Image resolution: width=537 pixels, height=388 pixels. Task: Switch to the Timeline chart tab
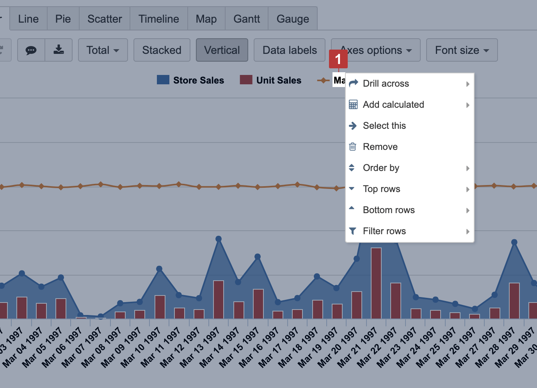[158, 19]
